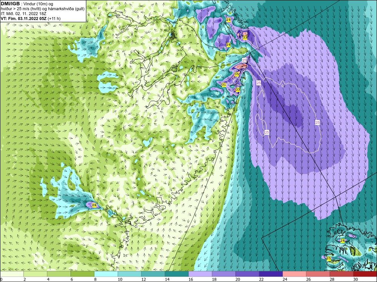Click the yellow gust label 29

[x=228, y=20]
